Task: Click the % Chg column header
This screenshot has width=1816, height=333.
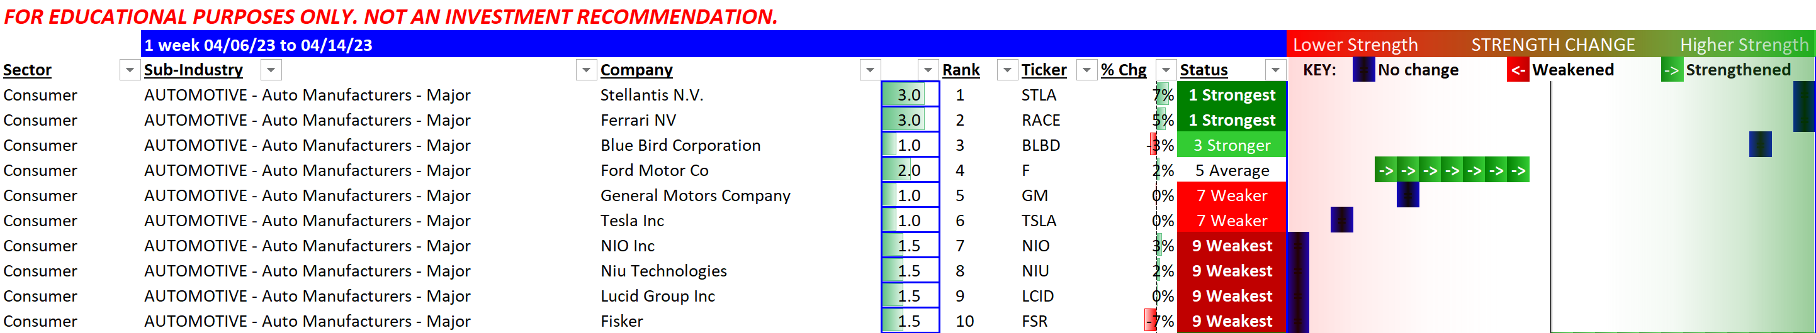Action: [x=1124, y=70]
